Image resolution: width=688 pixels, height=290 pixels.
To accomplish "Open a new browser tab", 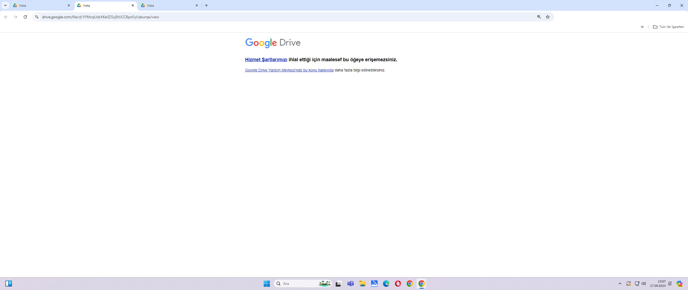I will pos(206,5).
